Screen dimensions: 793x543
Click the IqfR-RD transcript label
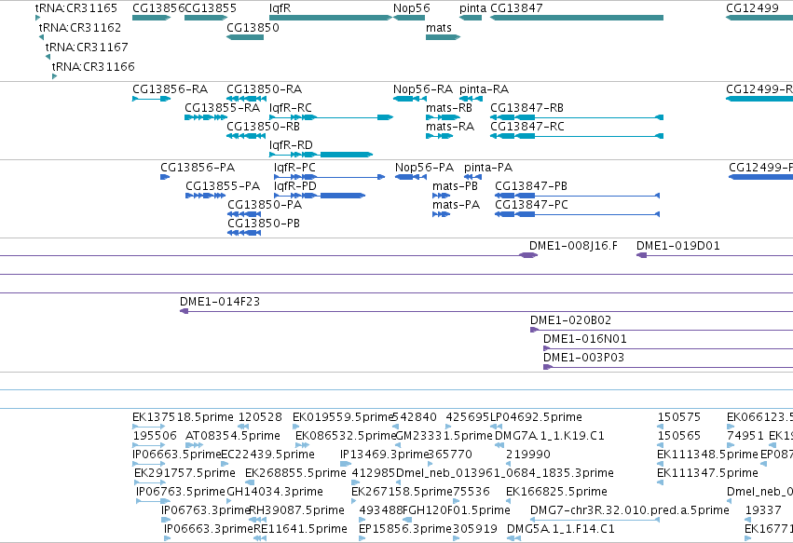click(x=291, y=145)
